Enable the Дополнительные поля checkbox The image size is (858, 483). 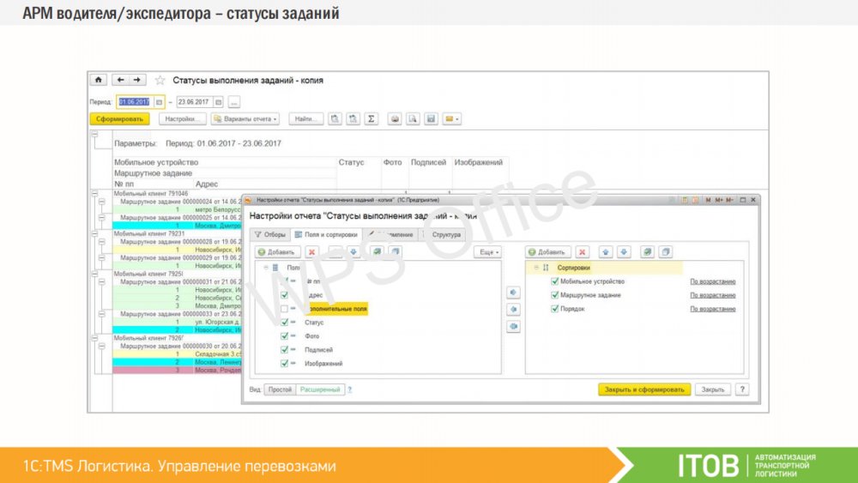(x=285, y=308)
